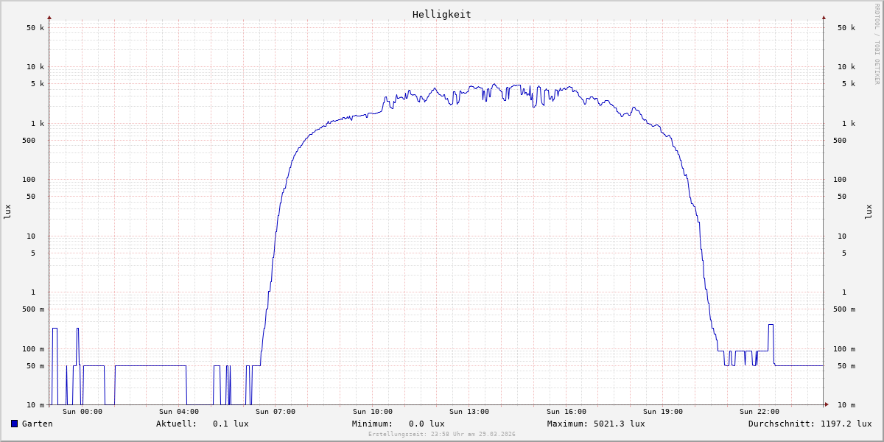Click the Sun 22:00 time label
Screen dimensions: 884x442
click(x=760, y=412)
